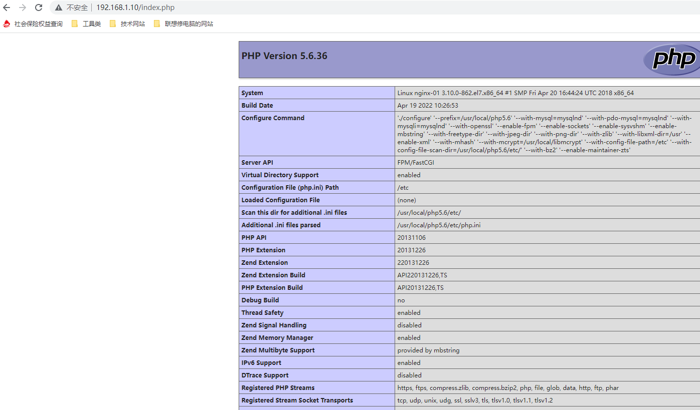Select tcp, udp, unix transports value
This screenshot has height=410, width=700.
click(475, 400)
